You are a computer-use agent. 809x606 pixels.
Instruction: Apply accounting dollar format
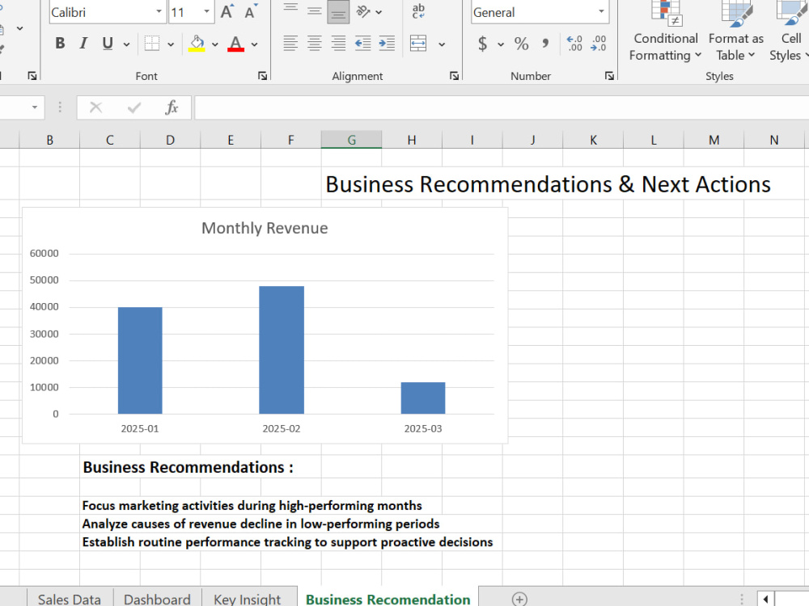coord(482,44)
